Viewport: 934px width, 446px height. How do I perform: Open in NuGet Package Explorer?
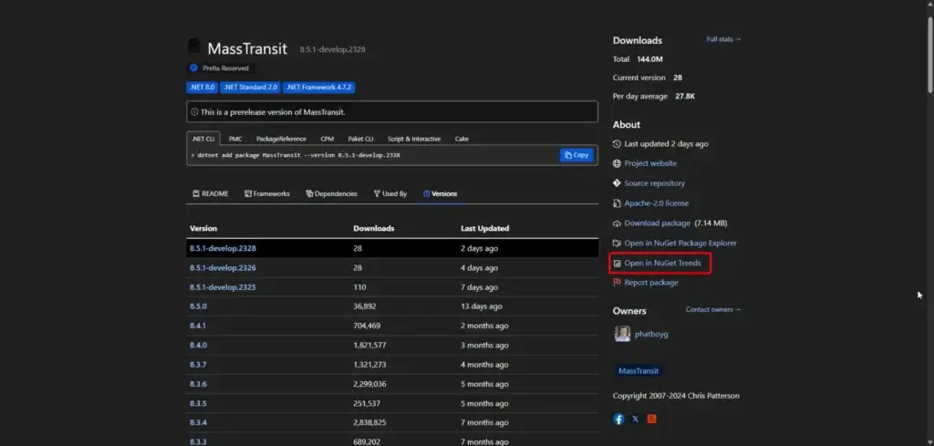click(680, 243)
